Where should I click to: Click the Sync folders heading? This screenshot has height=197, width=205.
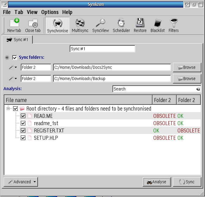(32, 57)
